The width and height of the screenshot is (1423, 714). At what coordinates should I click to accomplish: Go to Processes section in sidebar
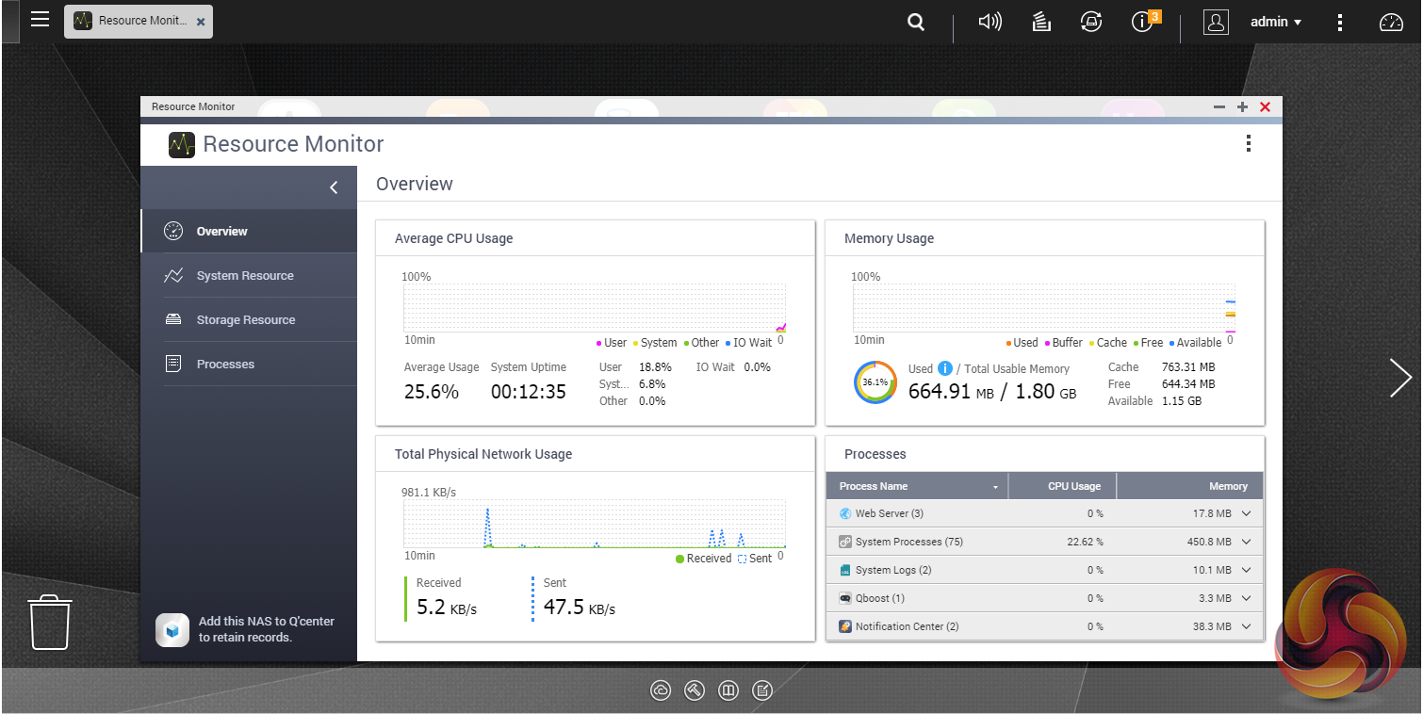[225, 365]
